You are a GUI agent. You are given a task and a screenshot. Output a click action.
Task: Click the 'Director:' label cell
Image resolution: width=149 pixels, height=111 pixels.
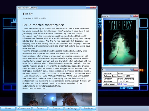(110, 79)
